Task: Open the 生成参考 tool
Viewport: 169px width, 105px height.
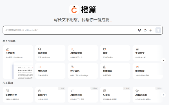Action: click(148, 53)
